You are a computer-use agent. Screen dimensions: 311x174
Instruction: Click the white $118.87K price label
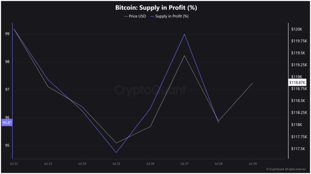click(x=297, y=82)
